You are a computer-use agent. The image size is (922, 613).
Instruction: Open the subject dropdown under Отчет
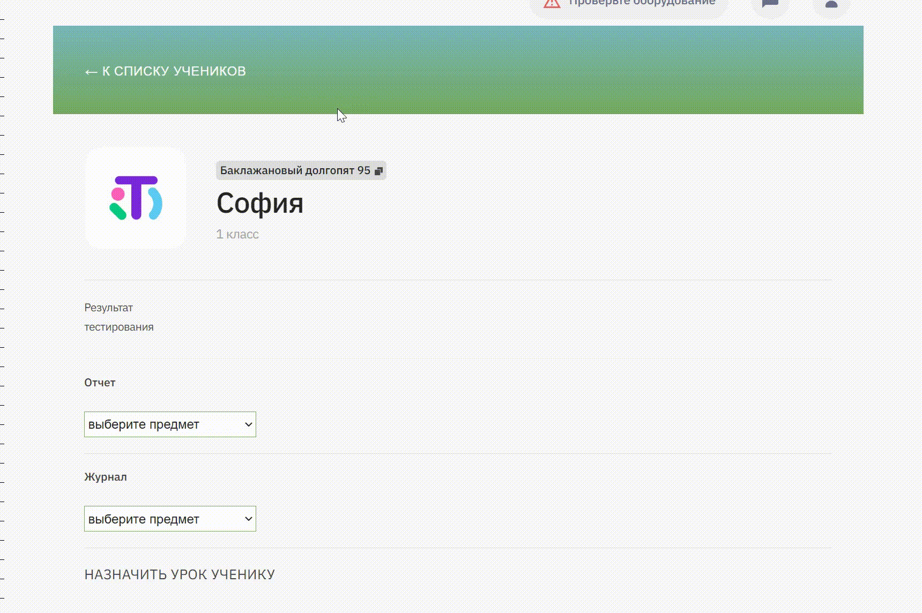[x=170, y=424]
